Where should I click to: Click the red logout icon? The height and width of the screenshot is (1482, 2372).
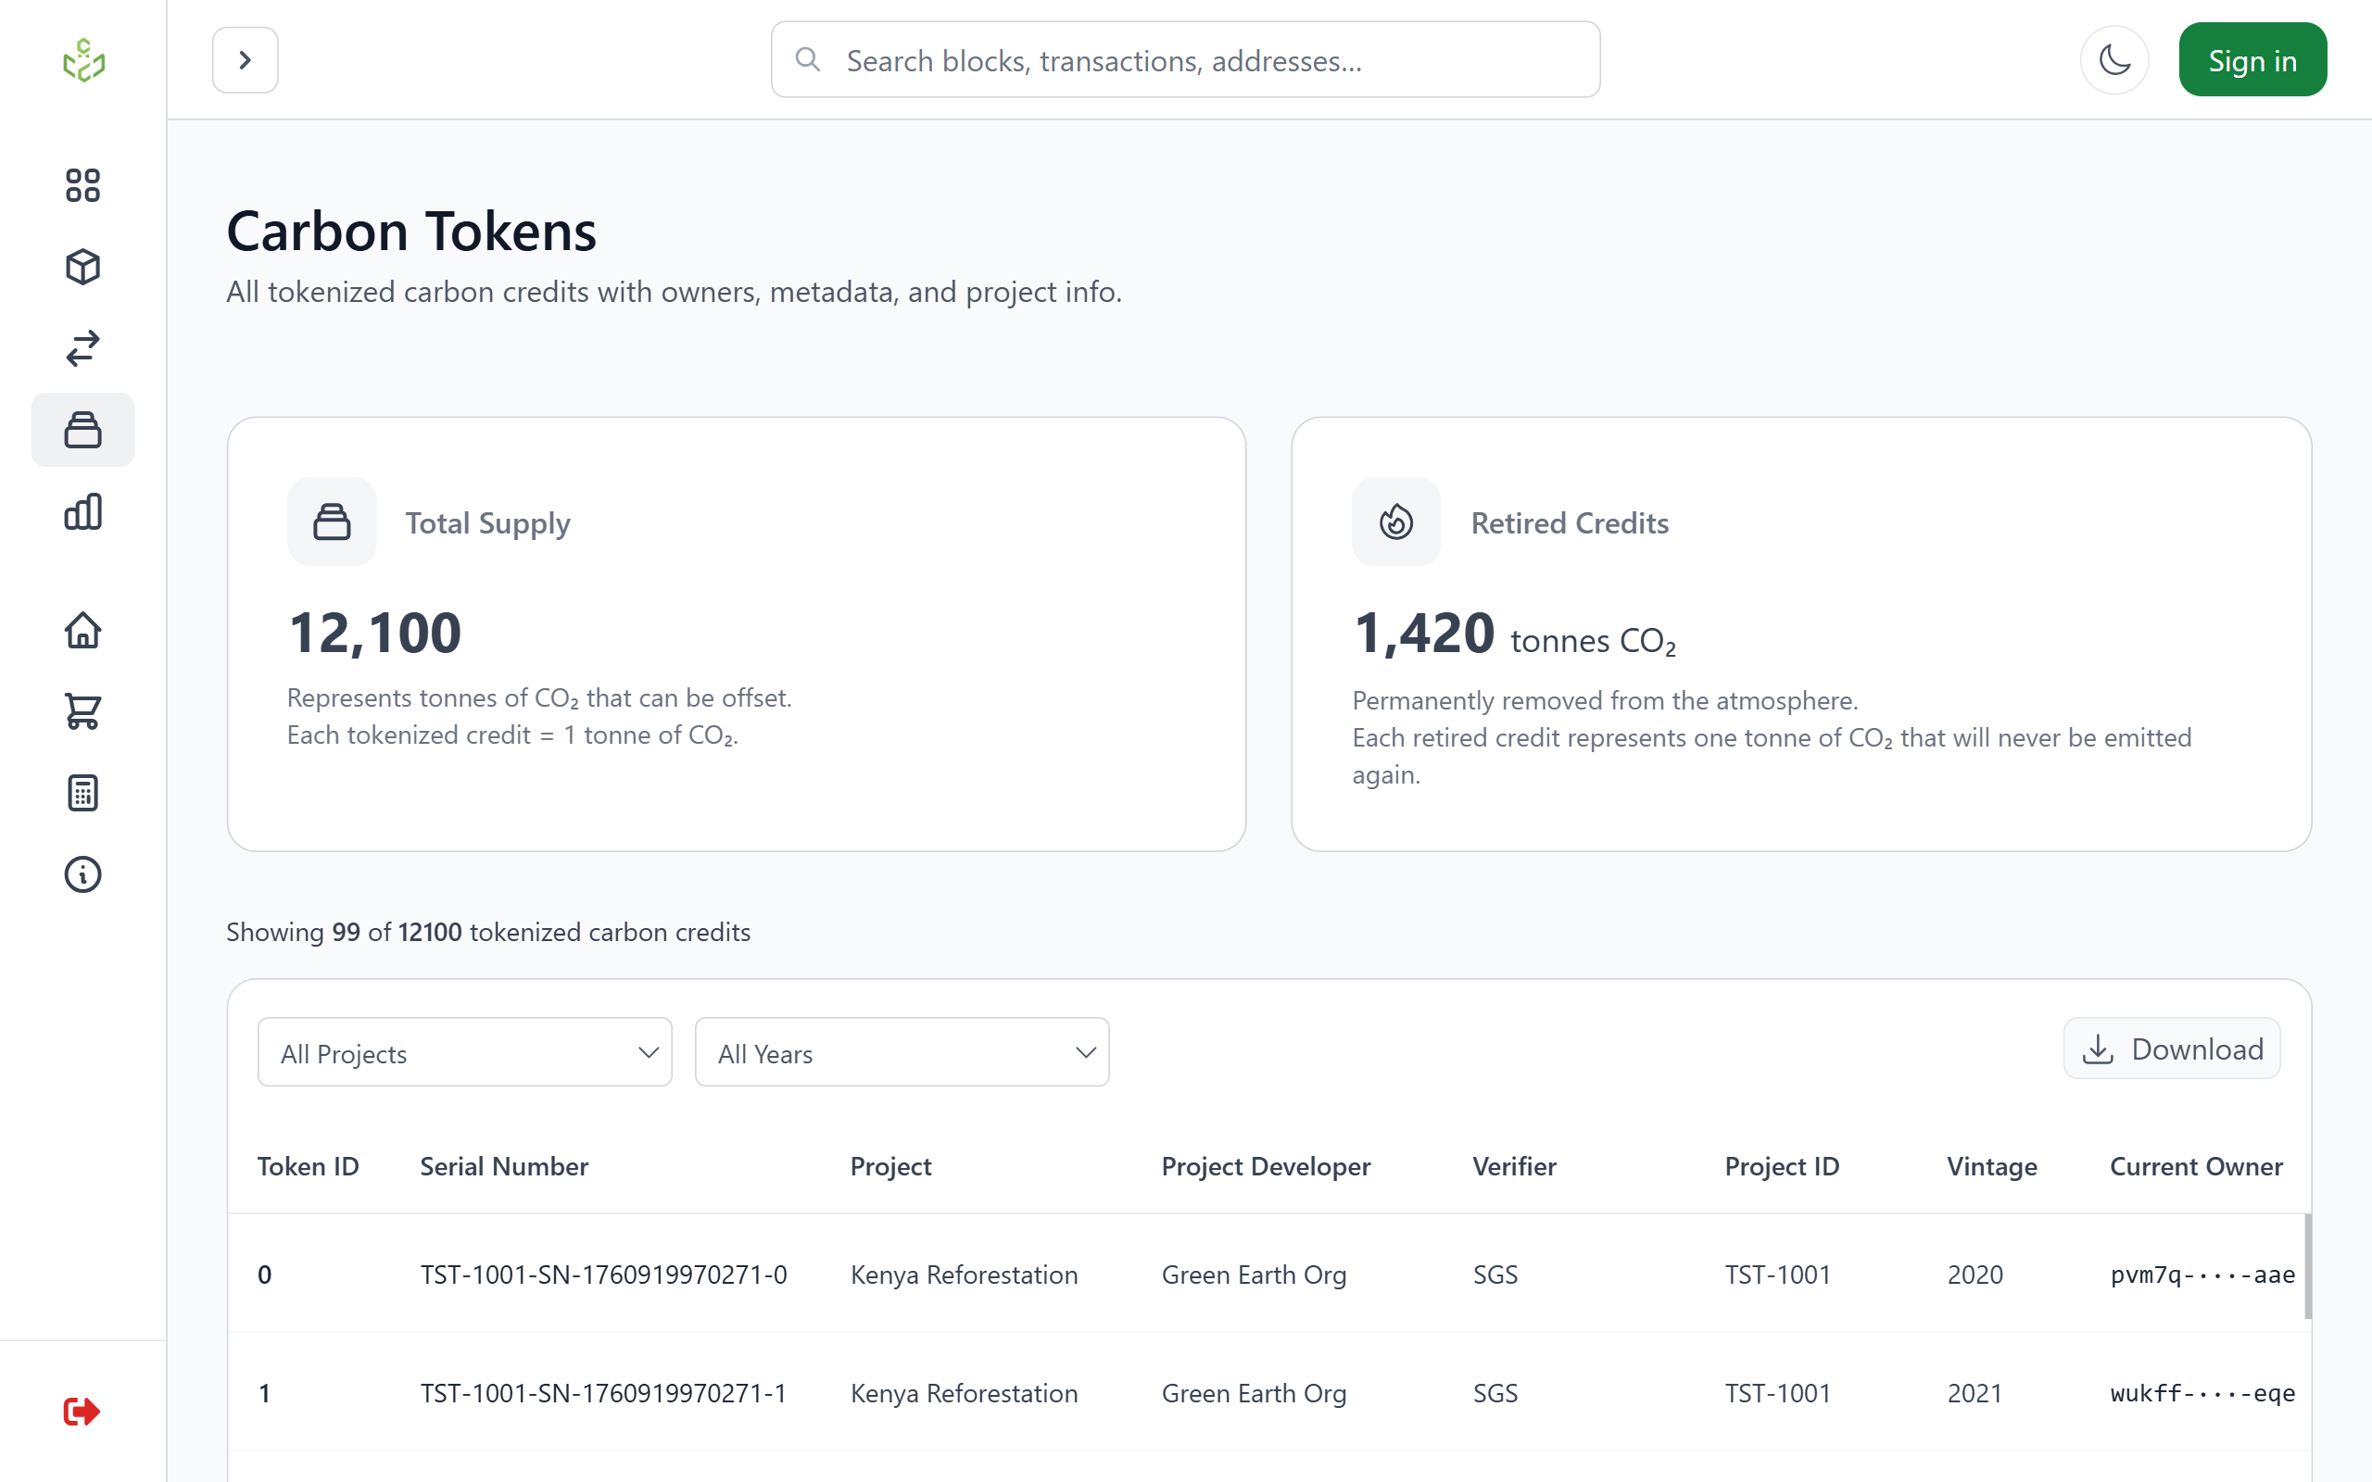82,1412
